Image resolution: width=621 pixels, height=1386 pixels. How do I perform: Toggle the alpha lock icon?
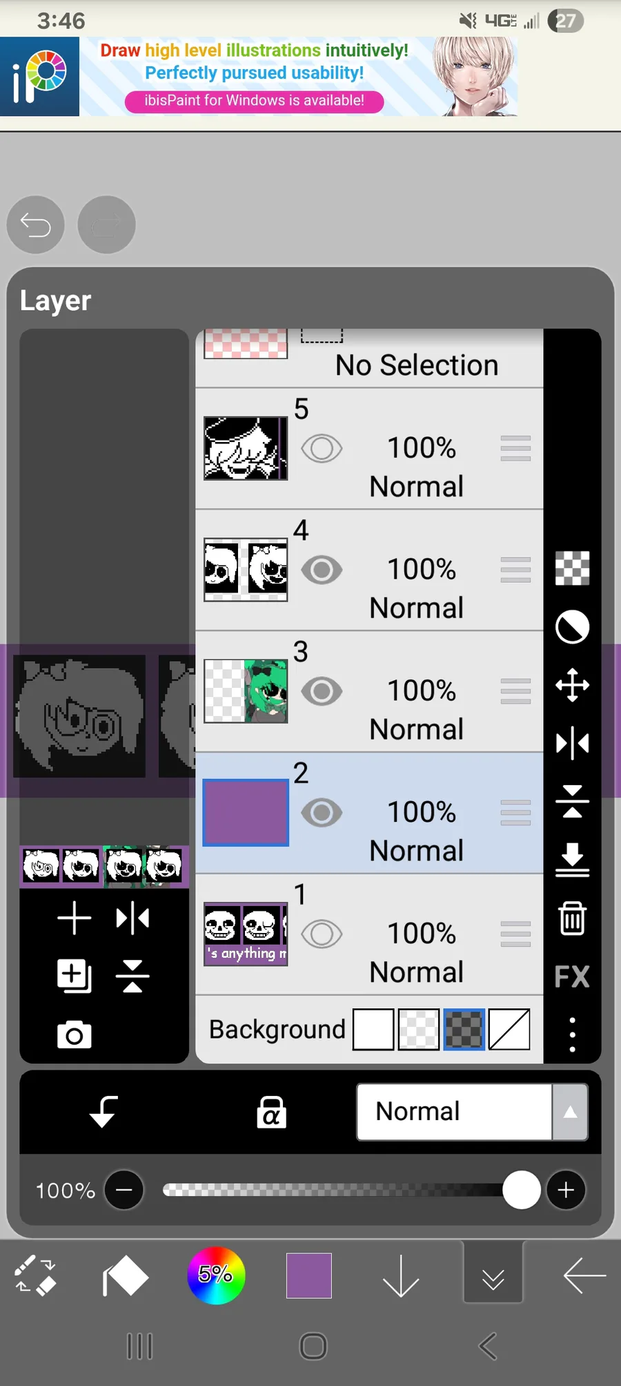tap(271, 1112)
